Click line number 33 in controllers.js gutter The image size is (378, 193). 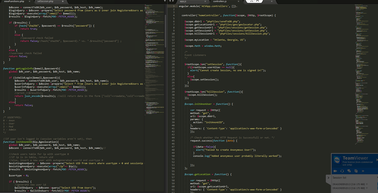173,104
